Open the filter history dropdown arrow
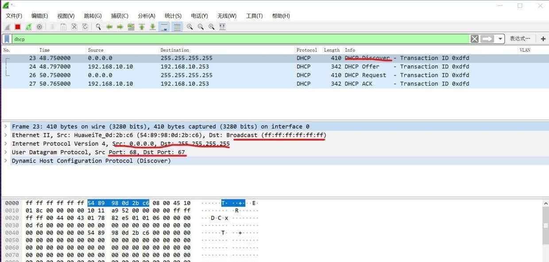The width and height of the screenshot is (549, 262). [501, 39]
